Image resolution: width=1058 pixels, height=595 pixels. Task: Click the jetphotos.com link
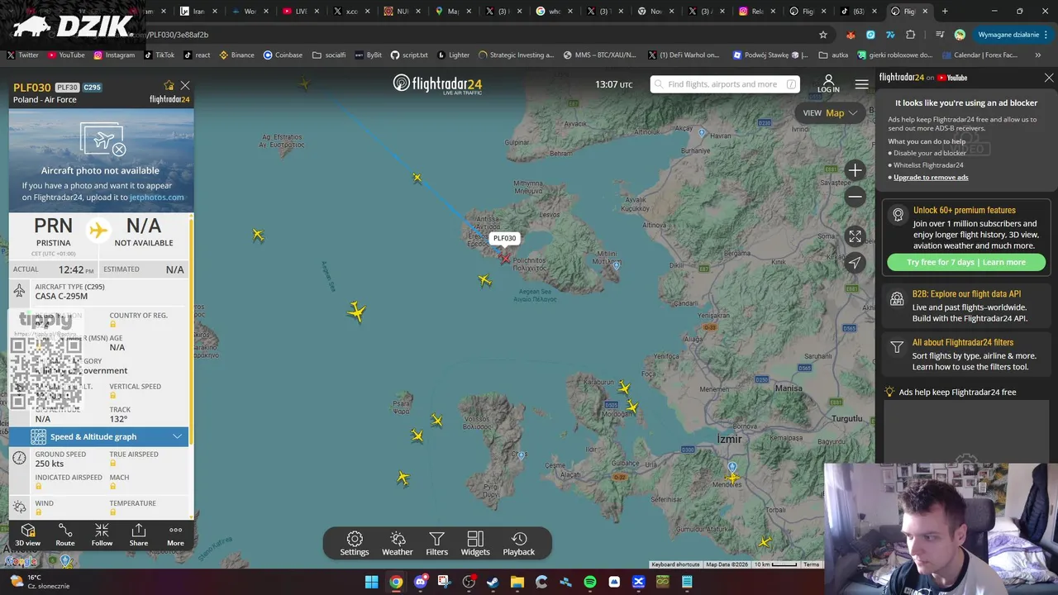coord(157,197)
